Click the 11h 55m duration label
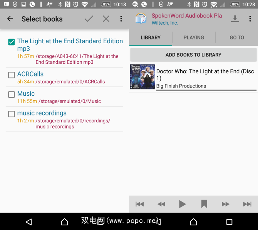 [27, 101]
